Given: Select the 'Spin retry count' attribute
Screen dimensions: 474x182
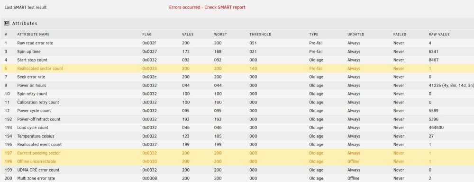Looking at the screenshot, I should [x=32, y=94].
